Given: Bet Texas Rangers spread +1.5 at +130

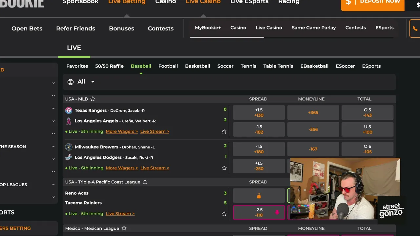Looking at the screenshot, I should click(x=259, y=112).
